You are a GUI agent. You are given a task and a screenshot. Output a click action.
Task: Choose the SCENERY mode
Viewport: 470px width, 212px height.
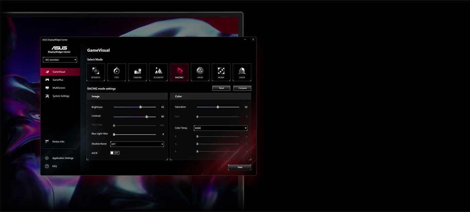click(x=158, y=72)
